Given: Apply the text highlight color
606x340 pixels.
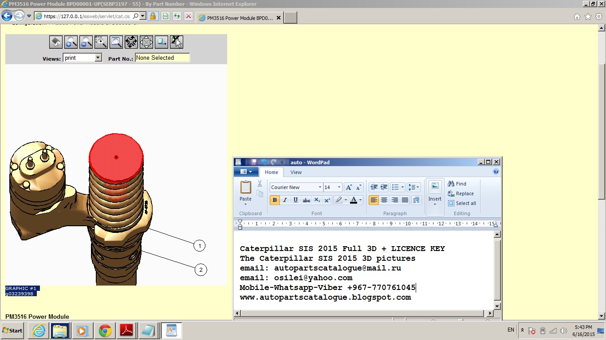Looking at the screenshot, I should pyautogui.click(x=339, y=200).
